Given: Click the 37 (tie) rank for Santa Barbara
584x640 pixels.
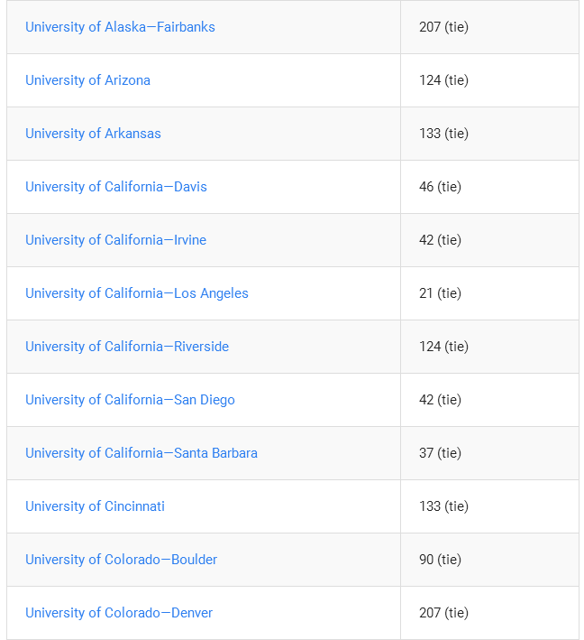Looking at the screenshot, I should coord(440,453).
